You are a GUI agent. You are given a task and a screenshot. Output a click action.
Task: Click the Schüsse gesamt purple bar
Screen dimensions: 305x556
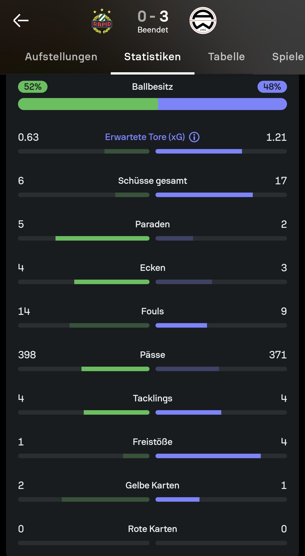point(204,195)
